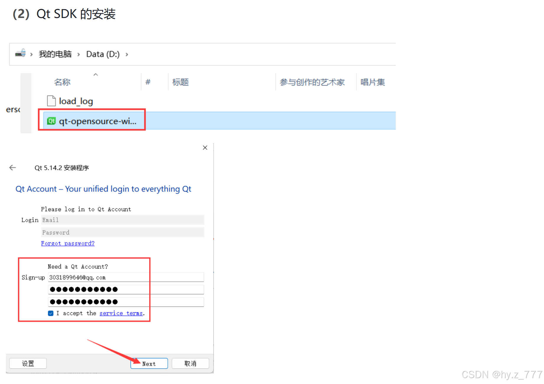Screen dimensions: 544x384
Task: Click the # column header
Action: tap(148, 82)
